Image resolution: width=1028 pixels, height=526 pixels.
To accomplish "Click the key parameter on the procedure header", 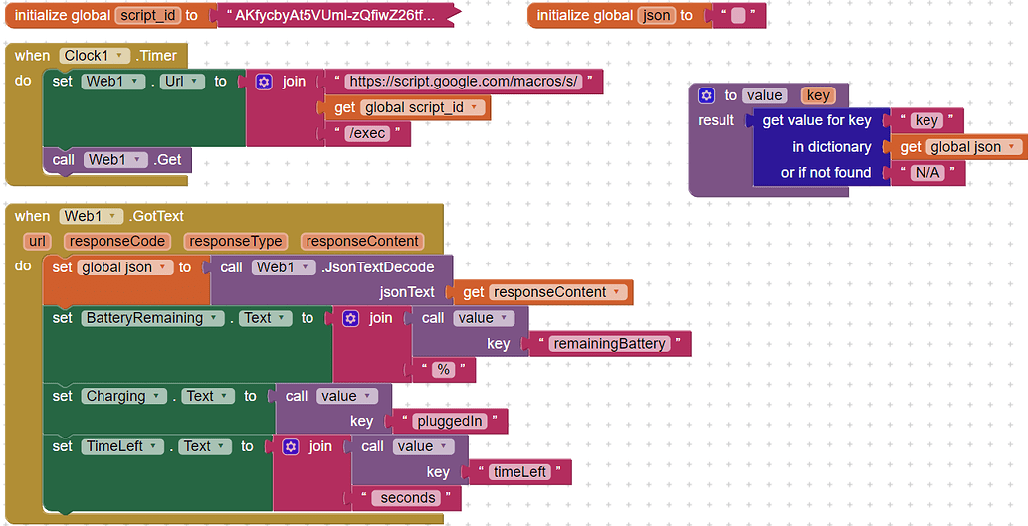I will coord(818,95).
